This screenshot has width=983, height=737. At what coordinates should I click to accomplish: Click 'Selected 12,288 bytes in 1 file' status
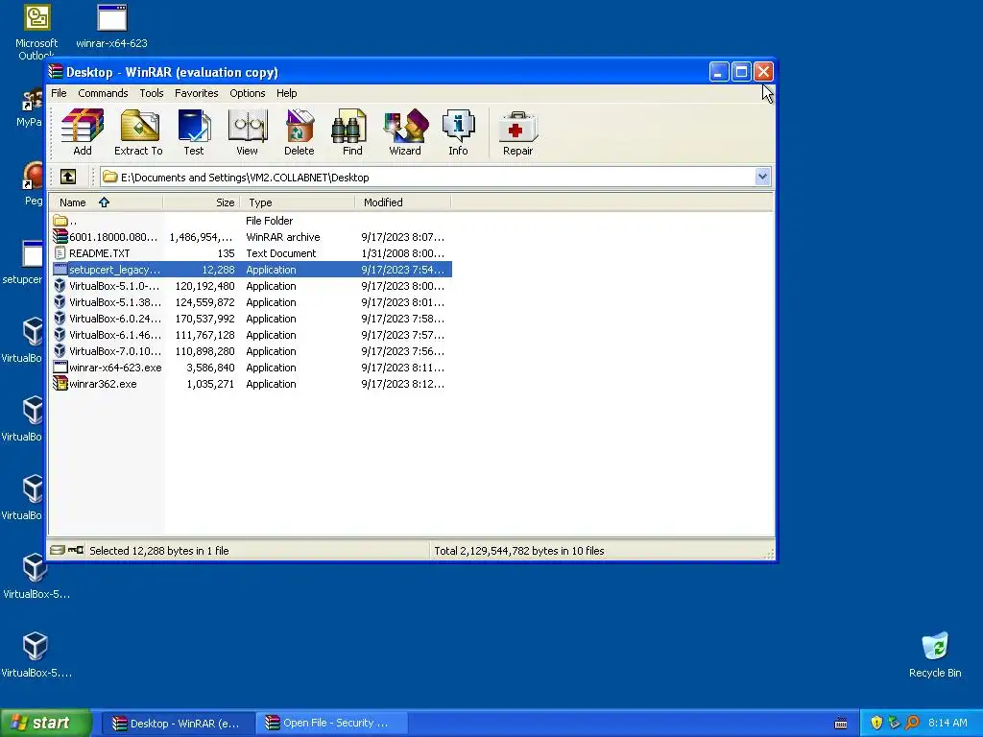(159, 550)
